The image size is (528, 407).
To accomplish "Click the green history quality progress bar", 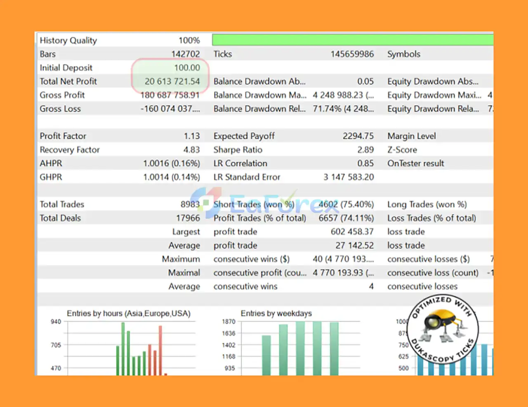I will coord(353,40).
